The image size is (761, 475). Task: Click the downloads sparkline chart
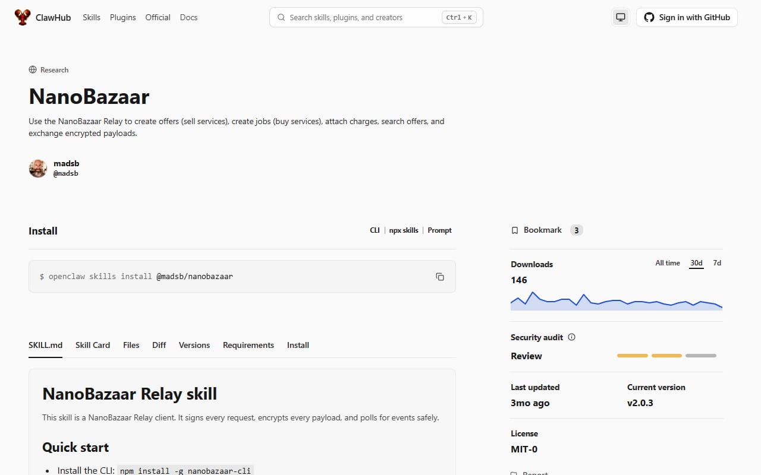(x=617, y=301)
